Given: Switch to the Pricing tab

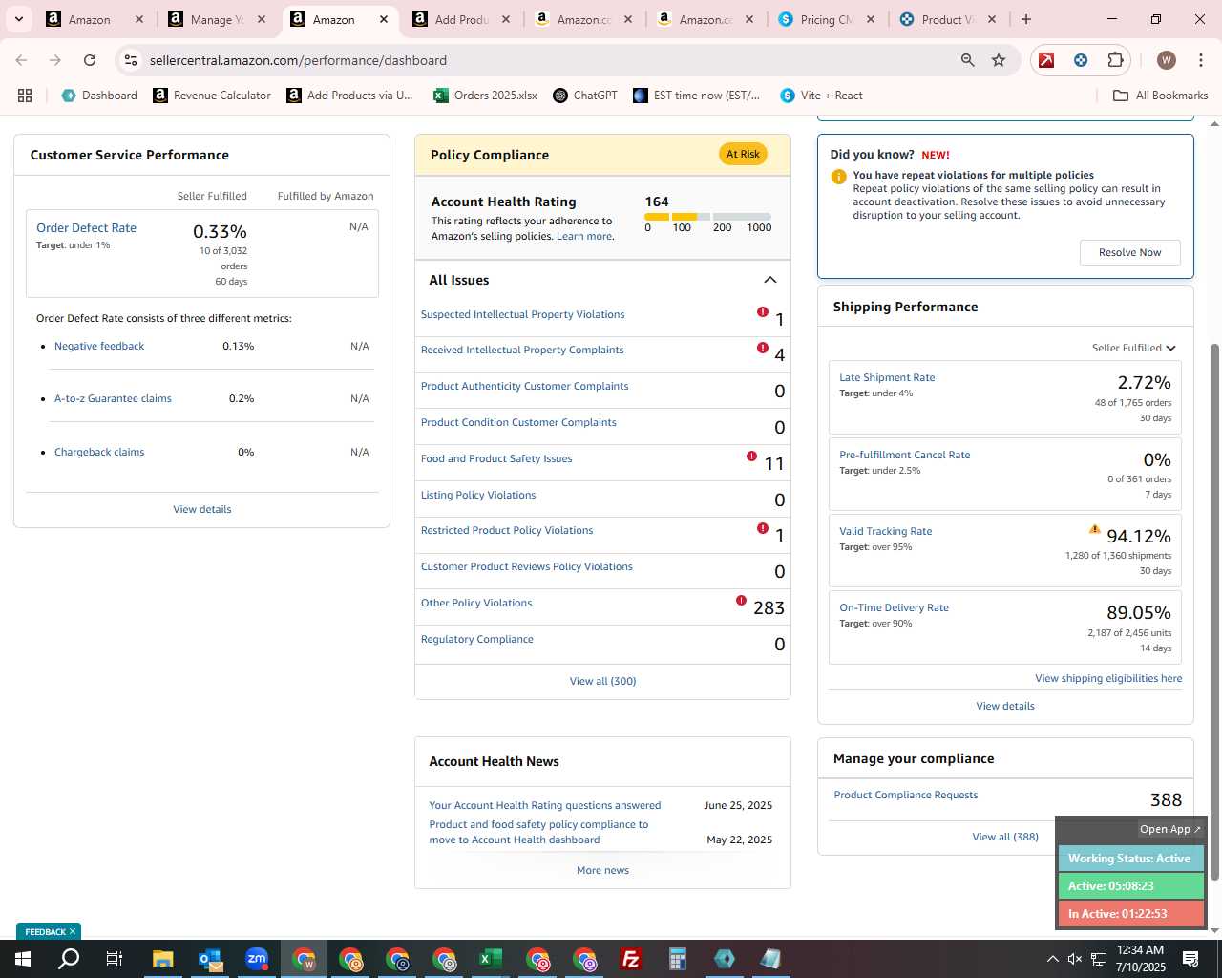Looking at the screenshot, I should pyautogui.click(x=828, y=19).
